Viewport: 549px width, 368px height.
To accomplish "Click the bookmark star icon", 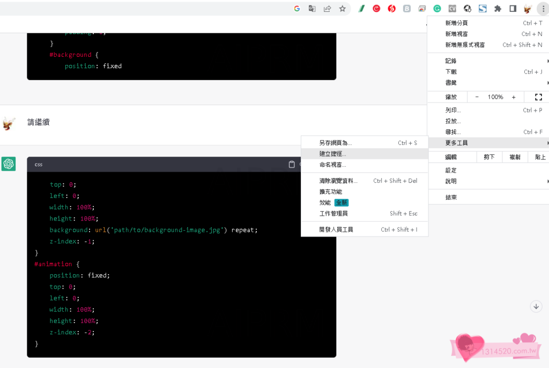I will [x=342, y=9].
